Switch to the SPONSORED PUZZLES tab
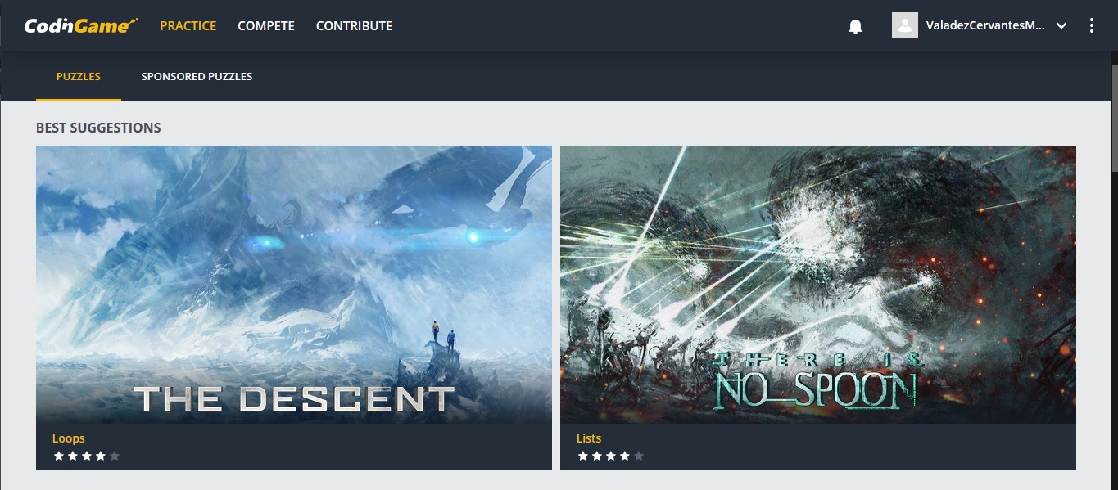The height and width of the screenshot is (490, 1118). tap(197, 77)
